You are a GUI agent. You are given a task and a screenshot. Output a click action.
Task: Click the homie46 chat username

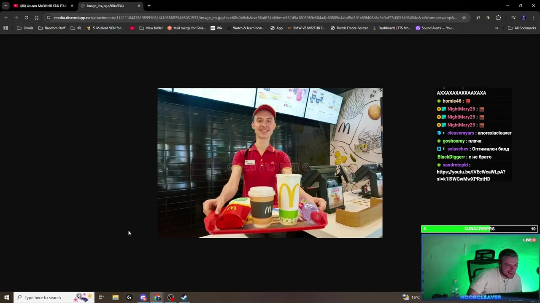point(452,101)
